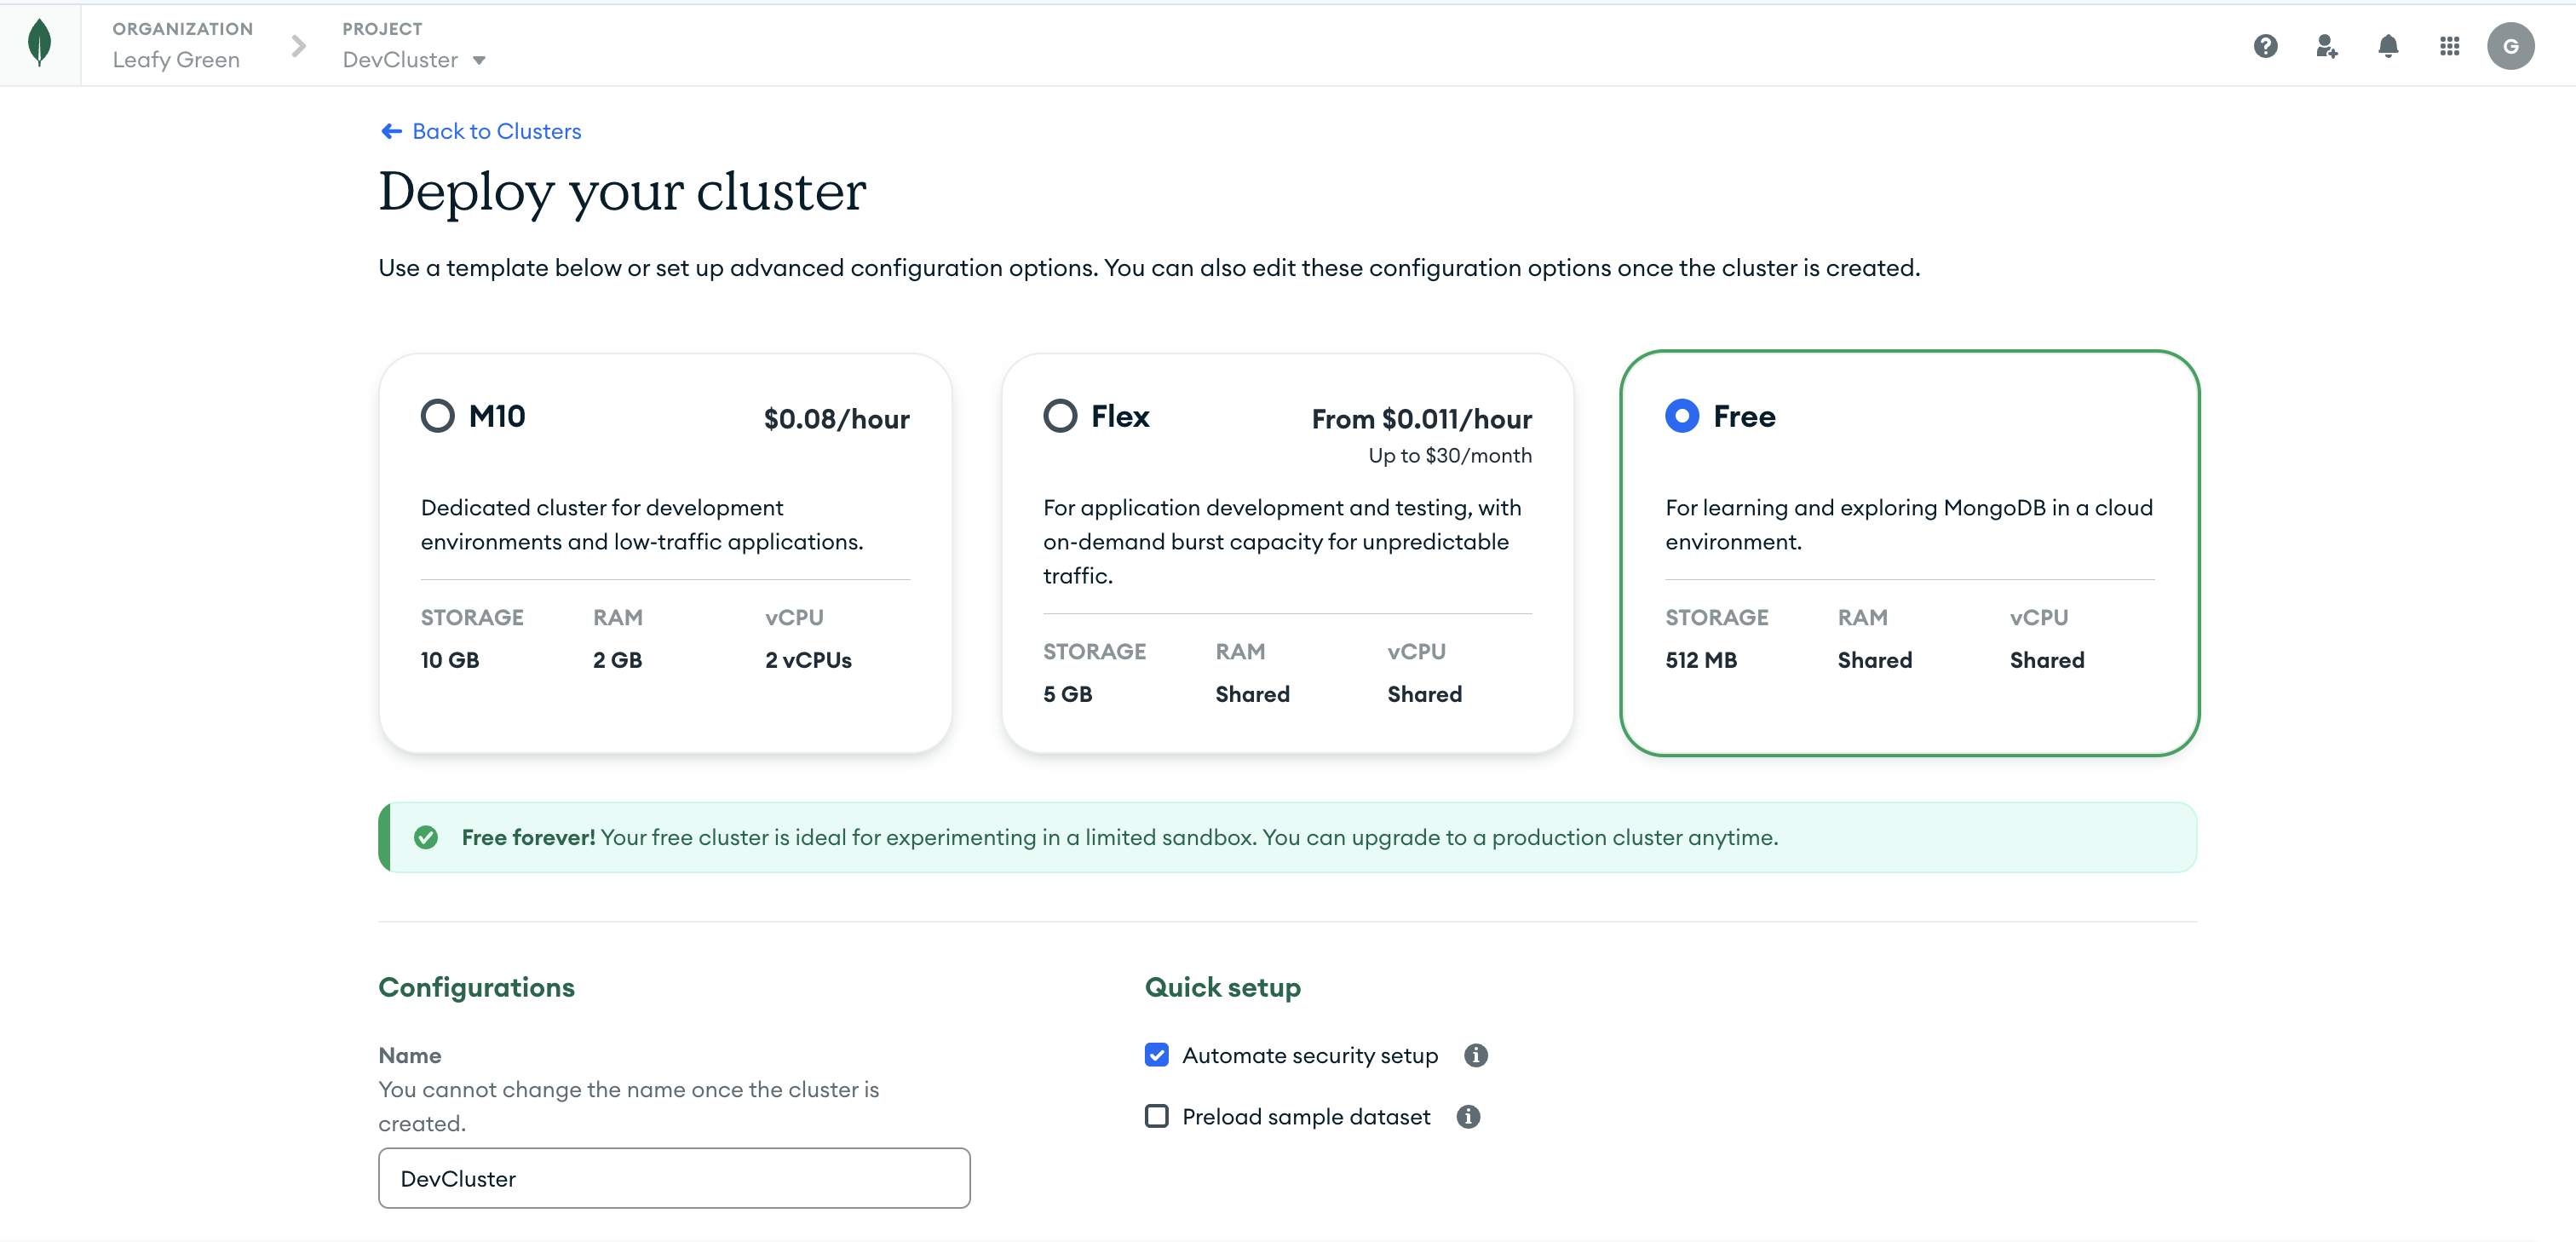
Task: Click the user avatar G icon
Action: coord(2510,46)
